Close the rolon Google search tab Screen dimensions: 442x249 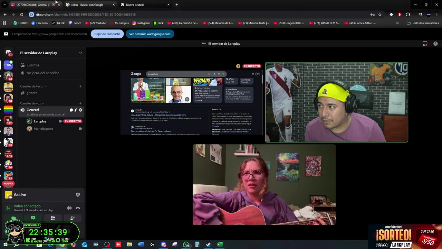pos(114,5)
